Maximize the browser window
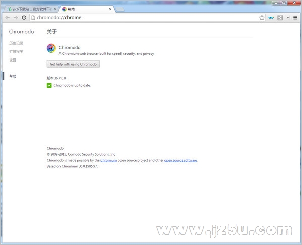Viewport: 302px width, 245px height. [x=283, y=3]
